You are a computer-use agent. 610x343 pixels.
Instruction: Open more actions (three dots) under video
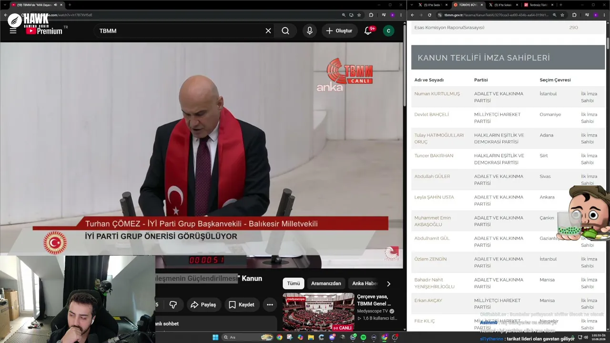pos(270,304)
